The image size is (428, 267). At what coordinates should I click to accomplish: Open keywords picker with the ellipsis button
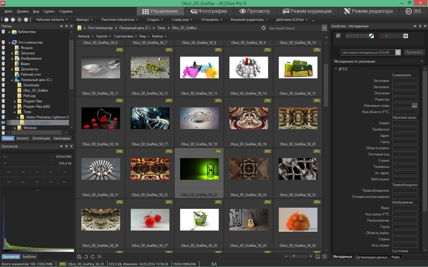pyautogui.click(x=415, y=106)
